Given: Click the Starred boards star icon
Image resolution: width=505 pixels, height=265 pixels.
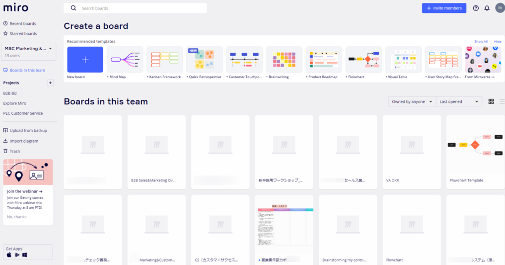Looking at the screenshot, I should 5,33.
